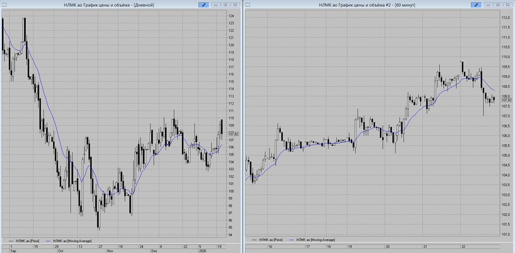The height and width of the screenshot is (253, 515).
Task: Minimize the daily (Дневной) chart window
Action: 216,5
